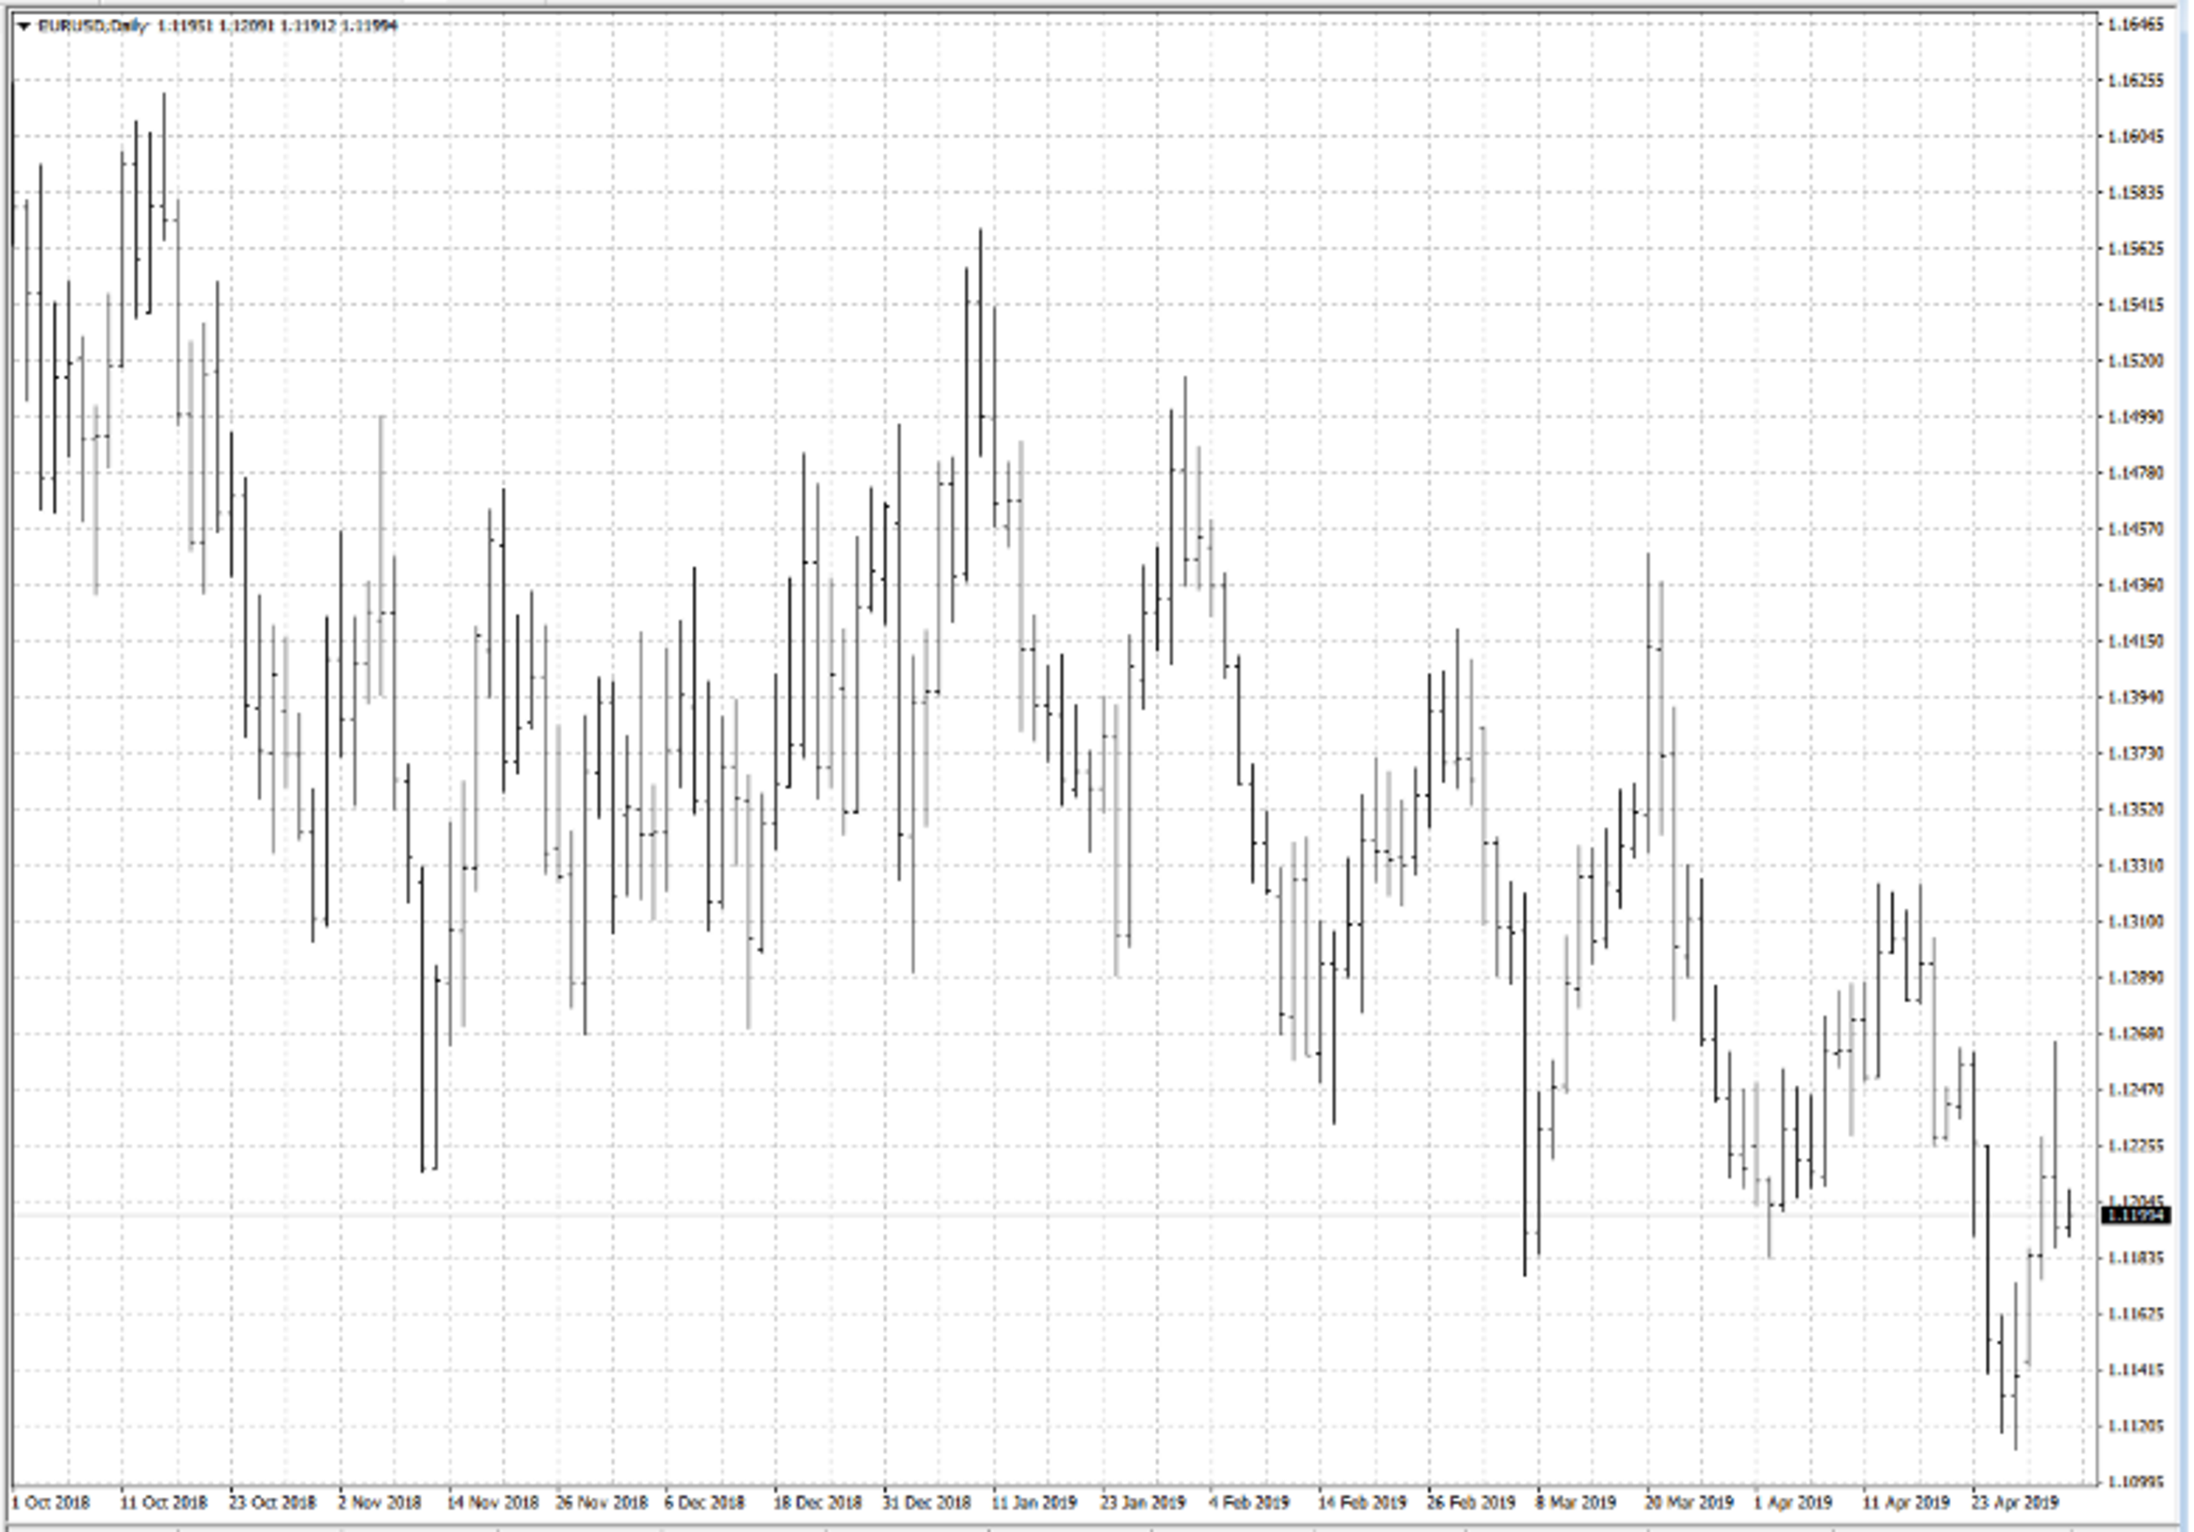The width and height of the screenshot is (2194, 1532).
Task: Click the 26 Feb 2019 date label
Action: (1471, 1502)
